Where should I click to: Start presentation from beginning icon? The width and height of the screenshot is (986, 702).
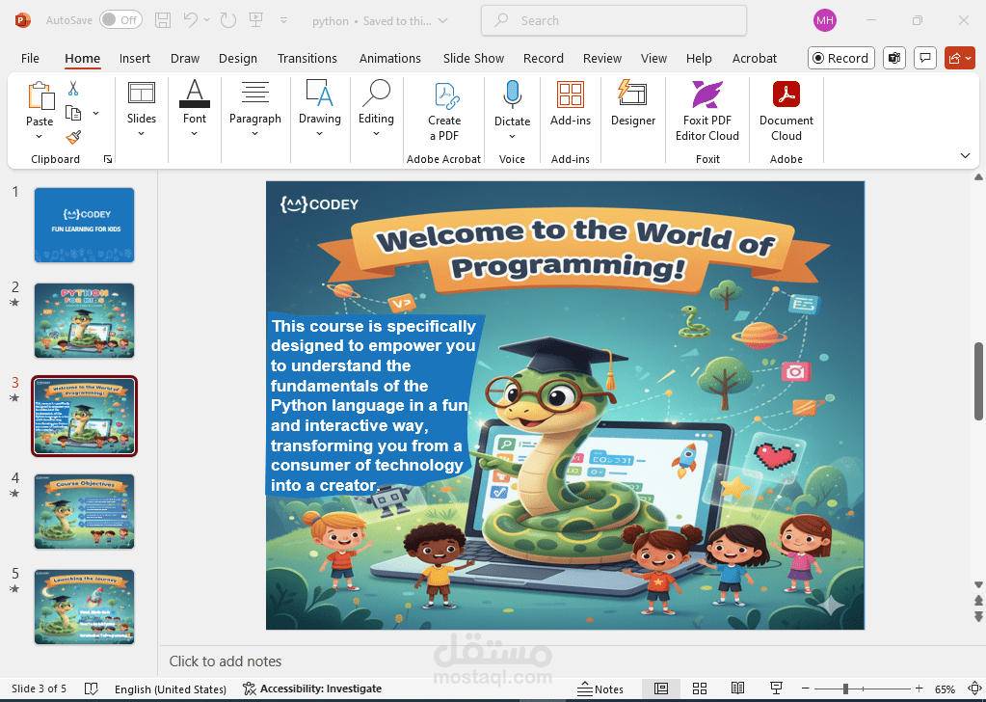[256, 20]
